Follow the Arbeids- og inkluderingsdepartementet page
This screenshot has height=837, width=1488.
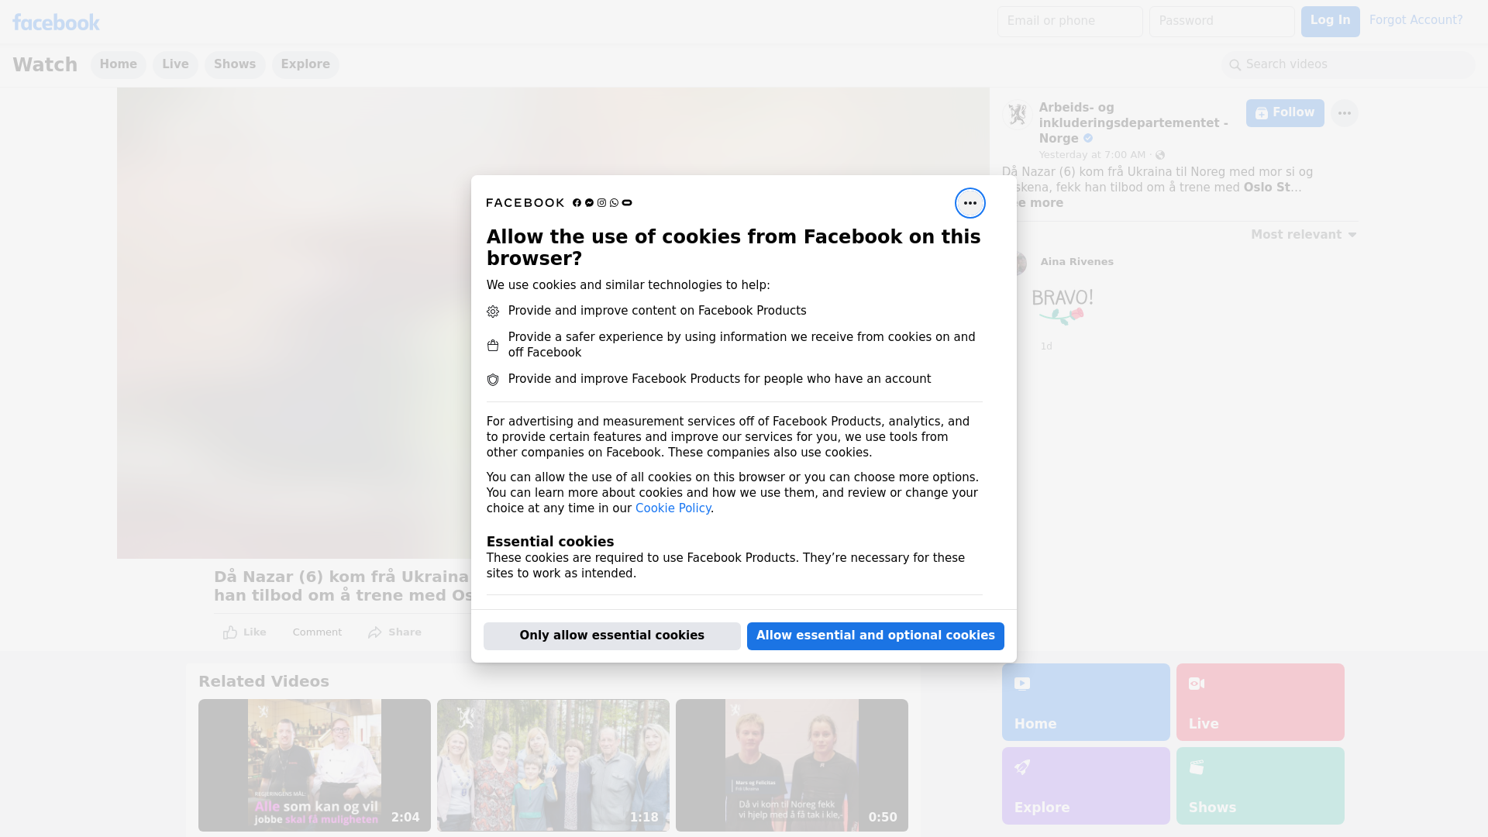1285,113
